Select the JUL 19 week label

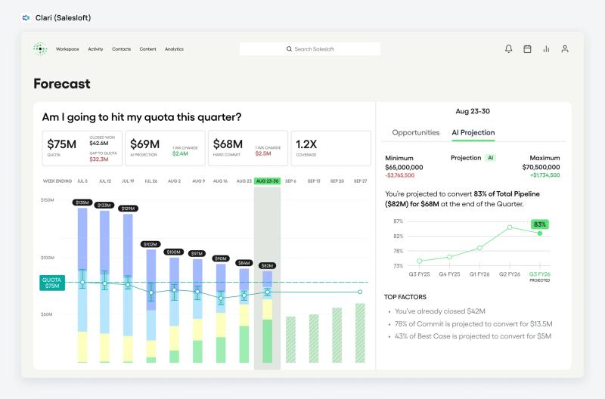coord(128,181)
